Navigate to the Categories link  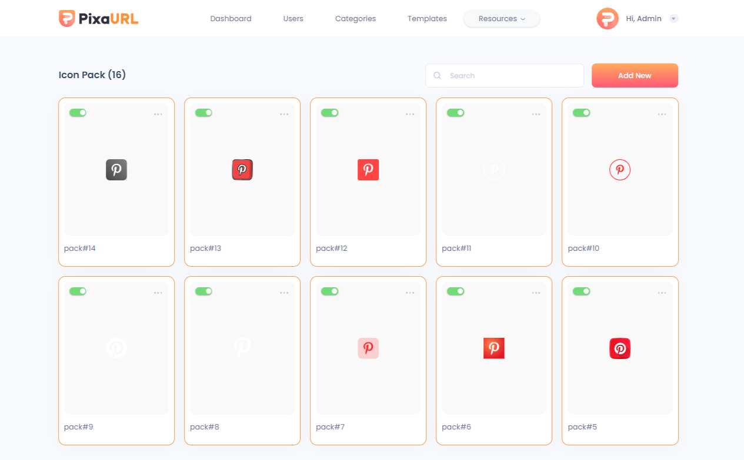click(355, 19)
